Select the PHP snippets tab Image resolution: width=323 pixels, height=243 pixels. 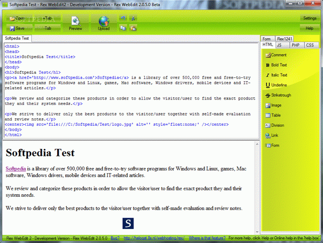297,45
